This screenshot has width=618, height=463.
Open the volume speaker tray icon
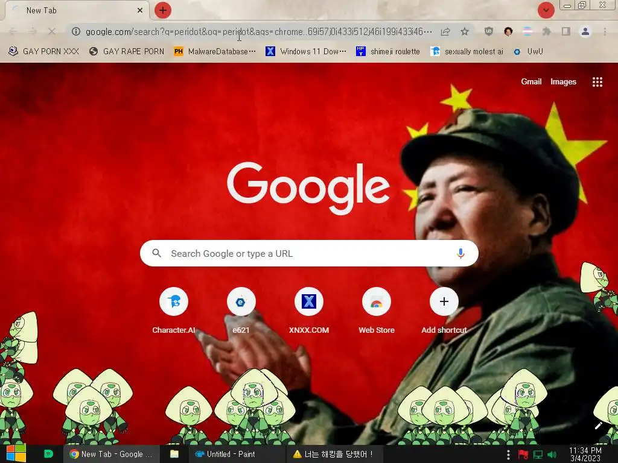click(552, 455)
